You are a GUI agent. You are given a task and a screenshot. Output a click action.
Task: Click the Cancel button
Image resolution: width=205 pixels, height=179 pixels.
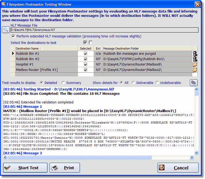click(x=178, y=168)
